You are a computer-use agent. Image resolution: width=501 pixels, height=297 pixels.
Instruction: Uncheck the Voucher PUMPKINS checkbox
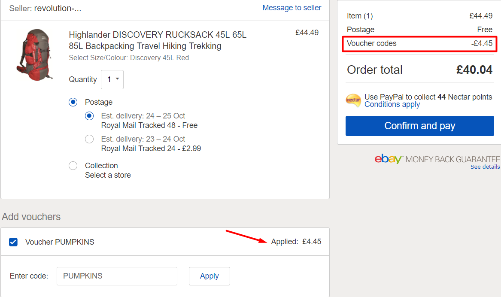(13, 242)
